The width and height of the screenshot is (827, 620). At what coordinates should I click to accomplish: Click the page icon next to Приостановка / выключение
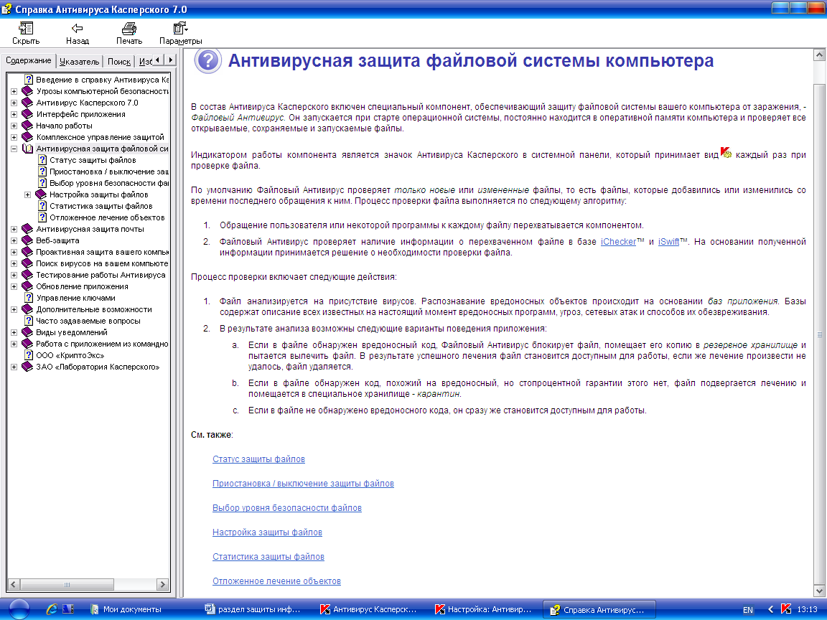pos(42,172)
